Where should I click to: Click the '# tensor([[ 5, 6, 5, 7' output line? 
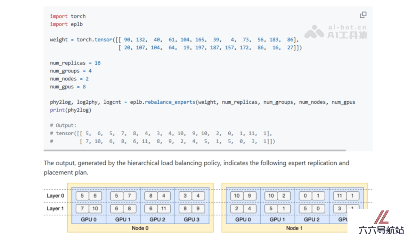[161, 133]
